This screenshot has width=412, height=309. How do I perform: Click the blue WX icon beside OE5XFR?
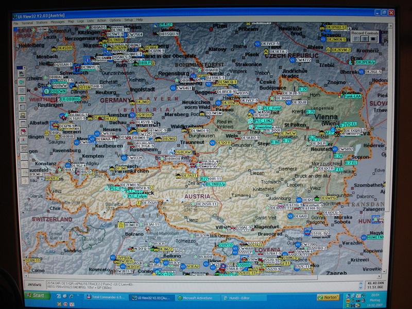pyautogui.click(x=212, y=143)
